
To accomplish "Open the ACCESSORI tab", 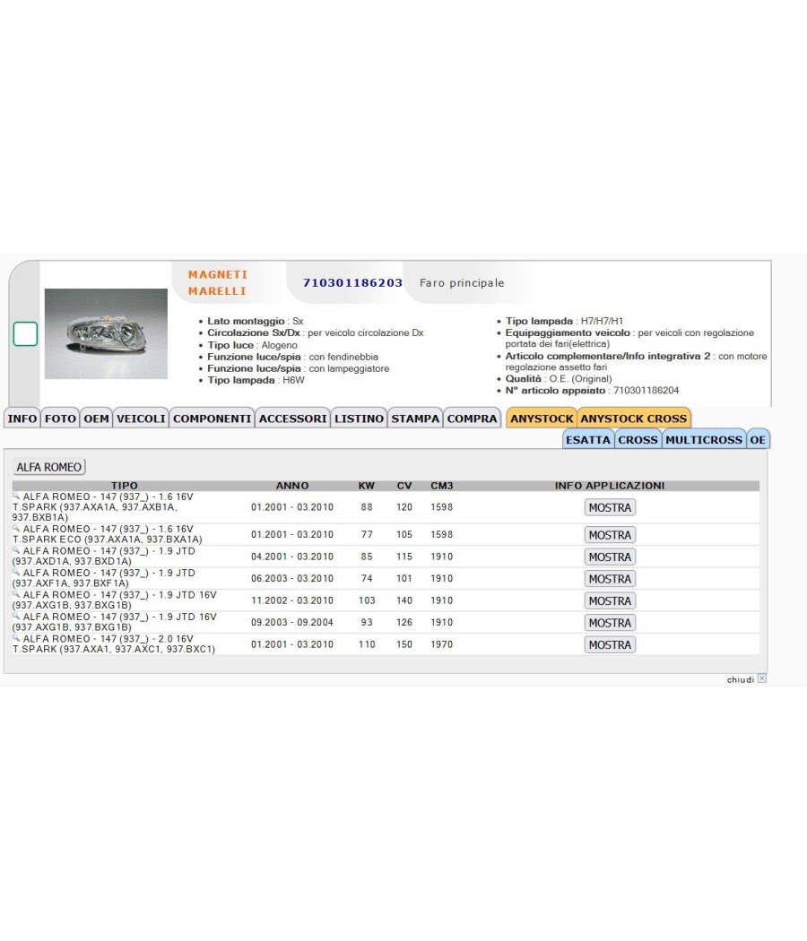I will click(292, 419).
